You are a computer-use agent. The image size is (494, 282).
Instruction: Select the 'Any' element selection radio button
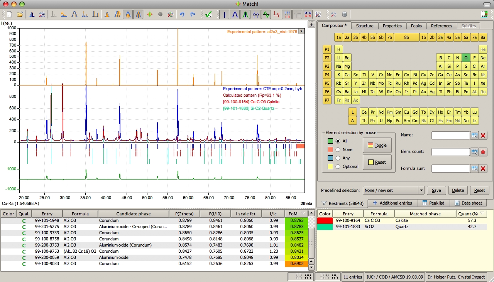[338, 158]
